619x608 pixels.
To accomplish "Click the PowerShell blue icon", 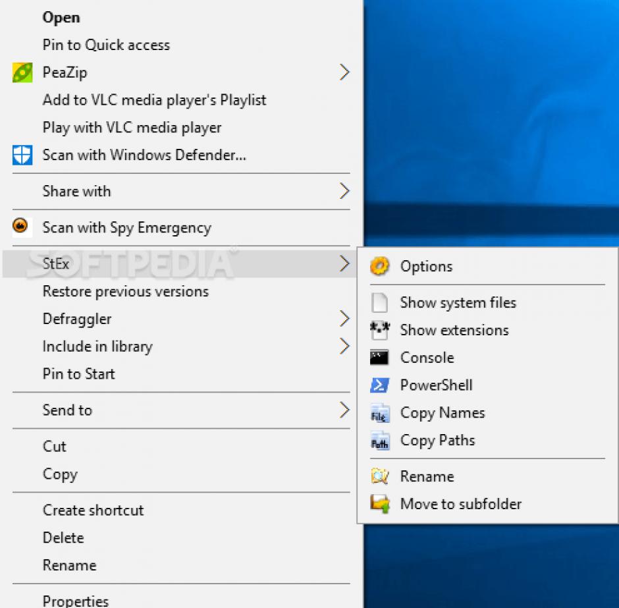I will (380, 385).
